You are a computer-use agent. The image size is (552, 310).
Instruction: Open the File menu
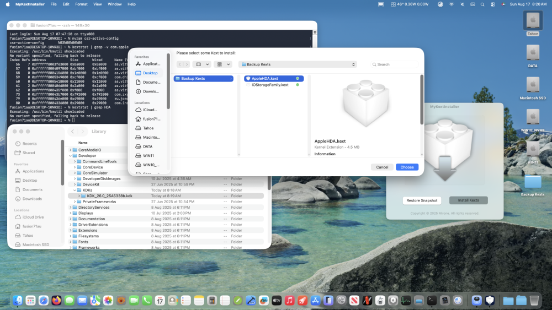click(x=54, y=4)
